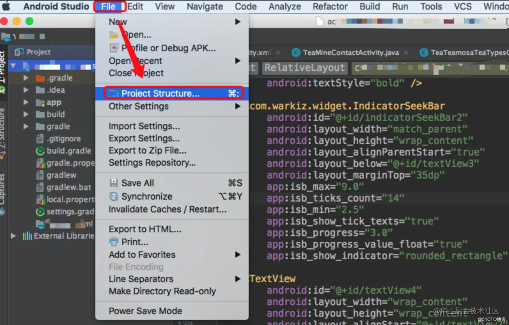Expand External Libraries node

point(14,236)
